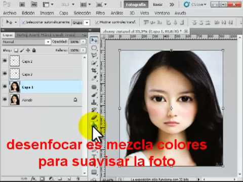Open CS Live menu
The width and height of the screenshot is (243, 182).
coord(195,5)
